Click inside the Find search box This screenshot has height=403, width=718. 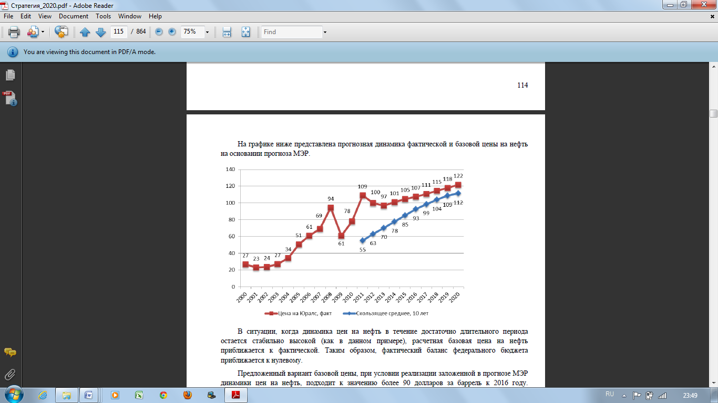click(292, 32)
